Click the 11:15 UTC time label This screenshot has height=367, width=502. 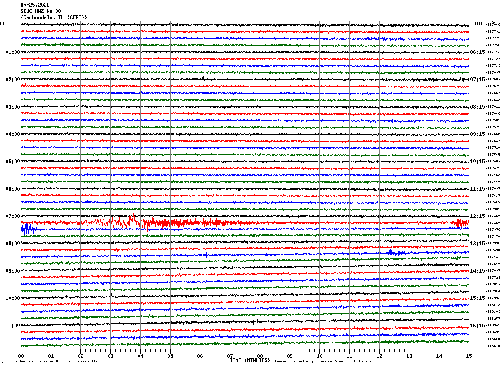(x=477, y=189)
